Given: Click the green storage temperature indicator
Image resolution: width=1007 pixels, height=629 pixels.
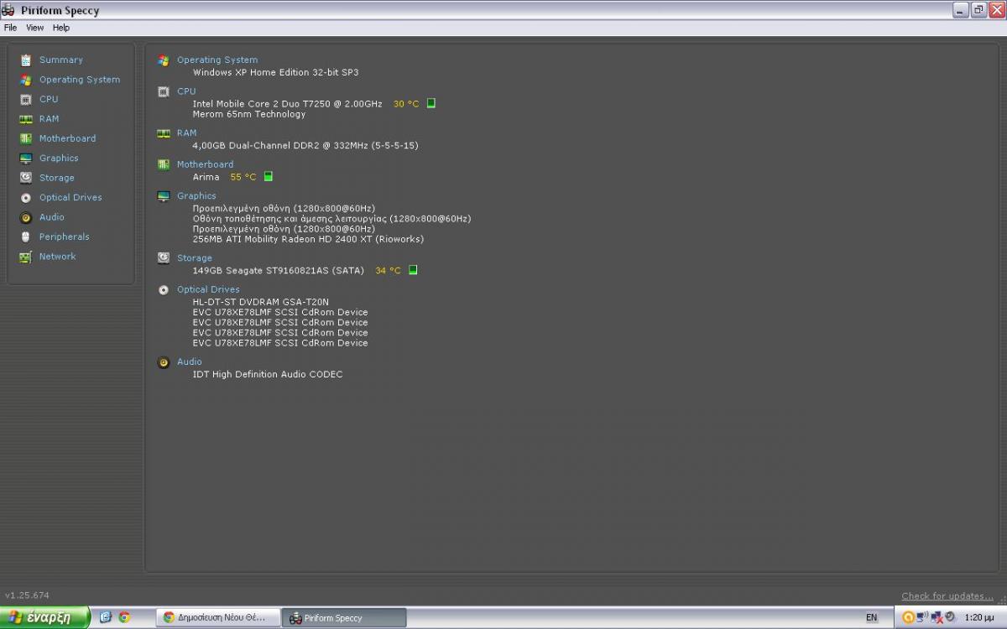Looking at the screenshot, I should pos(413,270).
